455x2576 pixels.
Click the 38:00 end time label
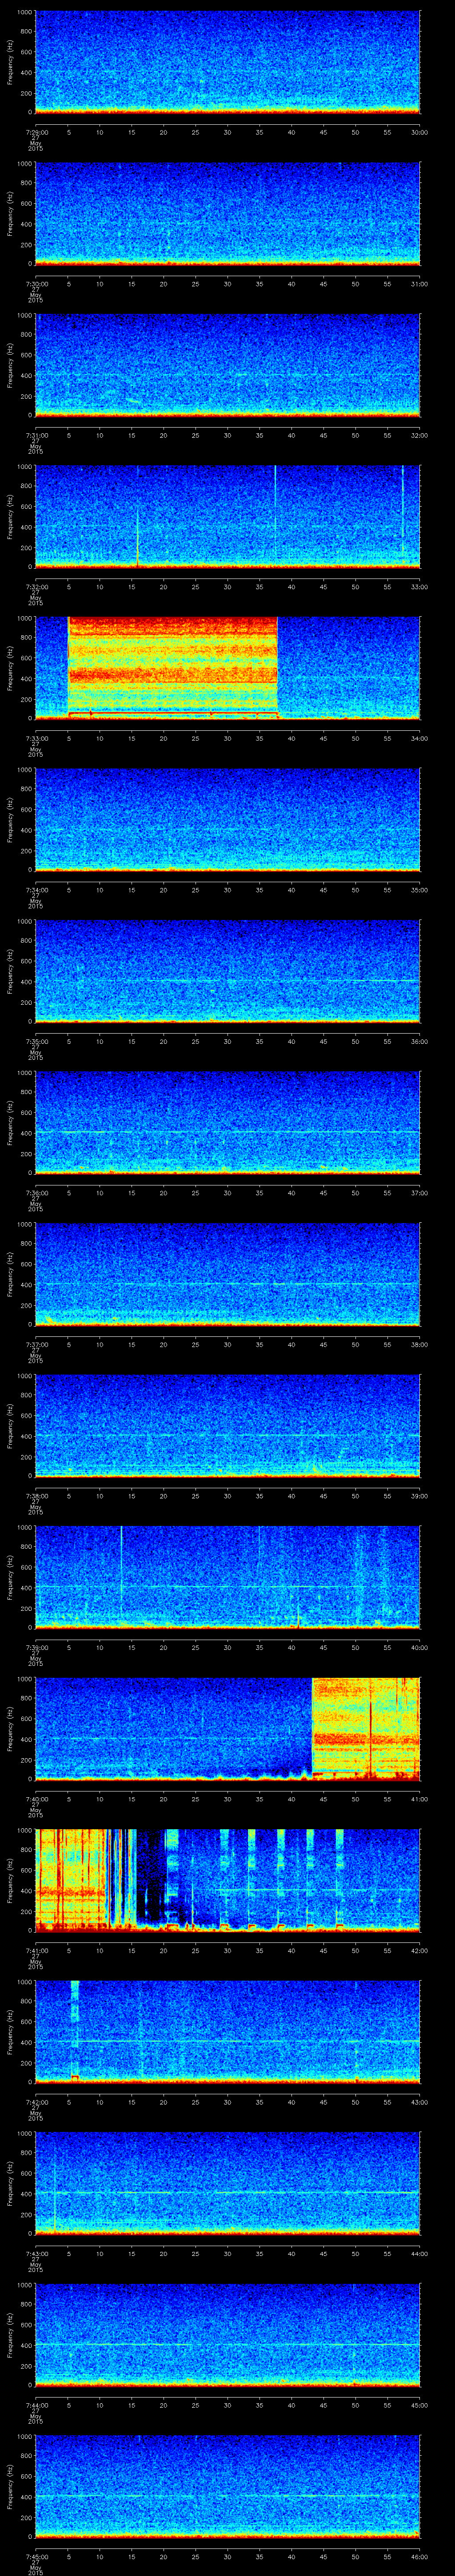[x=419, y=1344]
